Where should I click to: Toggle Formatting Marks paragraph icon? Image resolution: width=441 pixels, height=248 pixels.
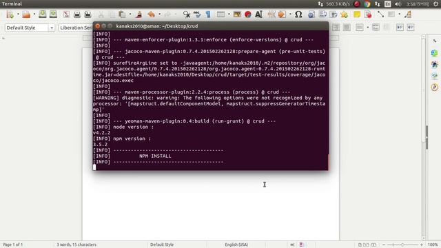click(x=208, y=14)
